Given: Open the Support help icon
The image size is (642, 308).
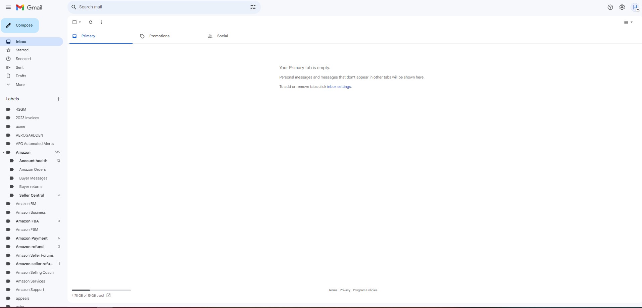Looking at the screenshot, I should tap(610, 7).
